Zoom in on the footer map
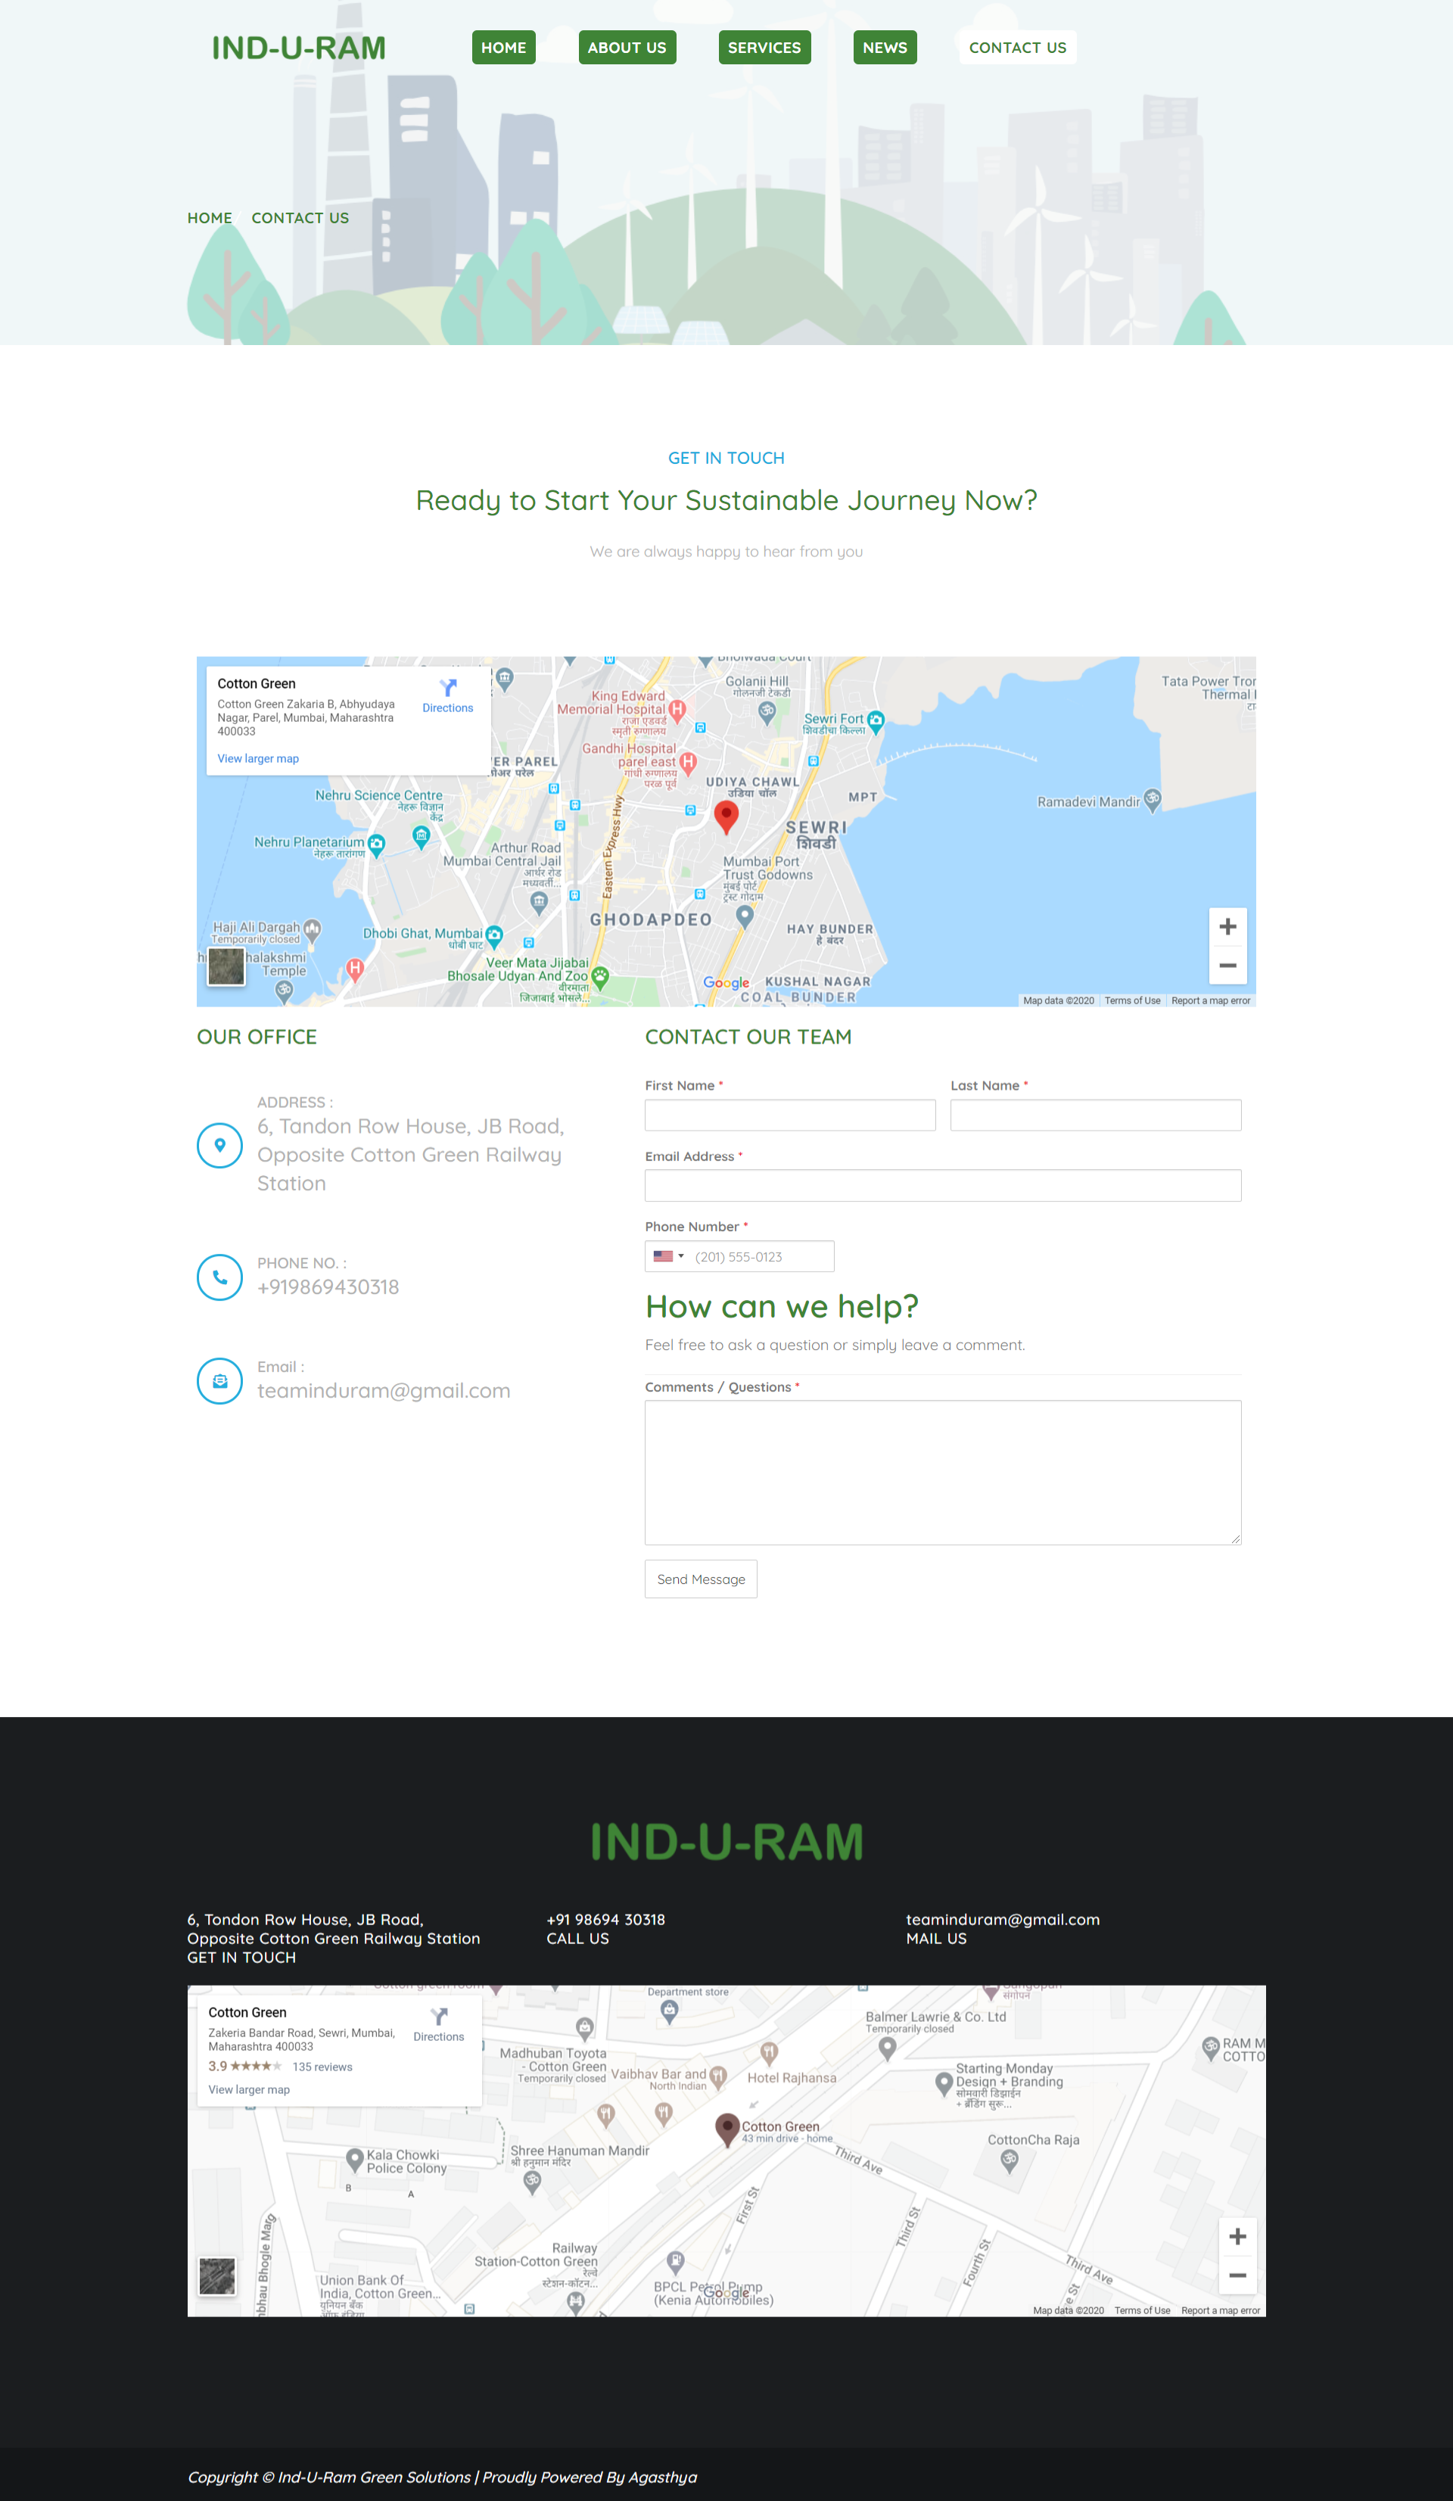 pos(1237,2237)
